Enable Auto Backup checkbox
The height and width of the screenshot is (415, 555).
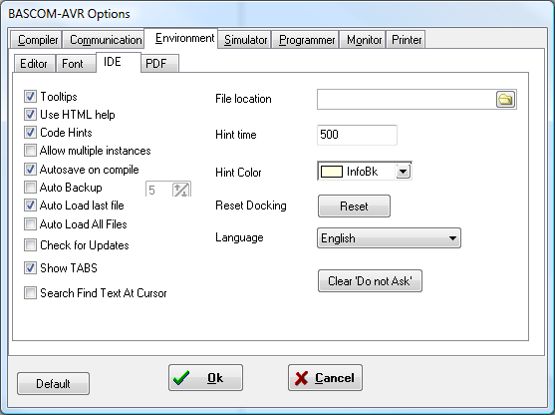[x=30, y=187]
